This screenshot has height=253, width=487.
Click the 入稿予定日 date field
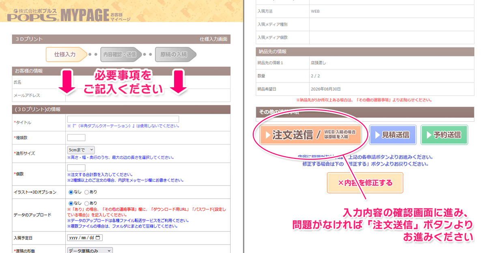pyautogui.click(x=85, y=238)
